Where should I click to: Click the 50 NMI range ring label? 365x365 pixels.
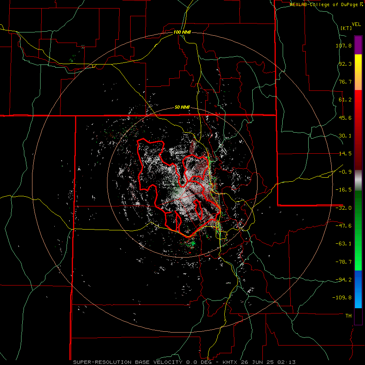click(182, 107)
